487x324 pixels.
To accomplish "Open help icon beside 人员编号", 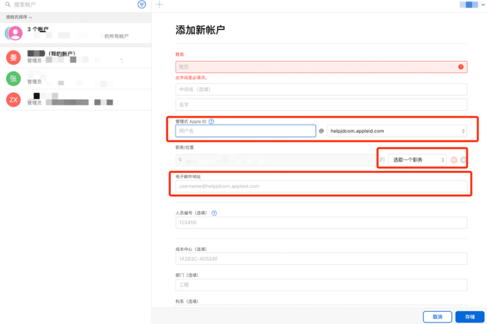I will pyautogui.click(x=214, y=213).
